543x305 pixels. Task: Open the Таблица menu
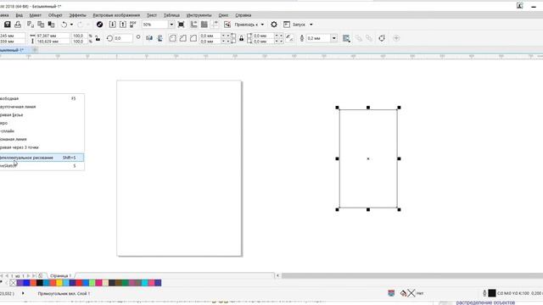coord(171,15)
